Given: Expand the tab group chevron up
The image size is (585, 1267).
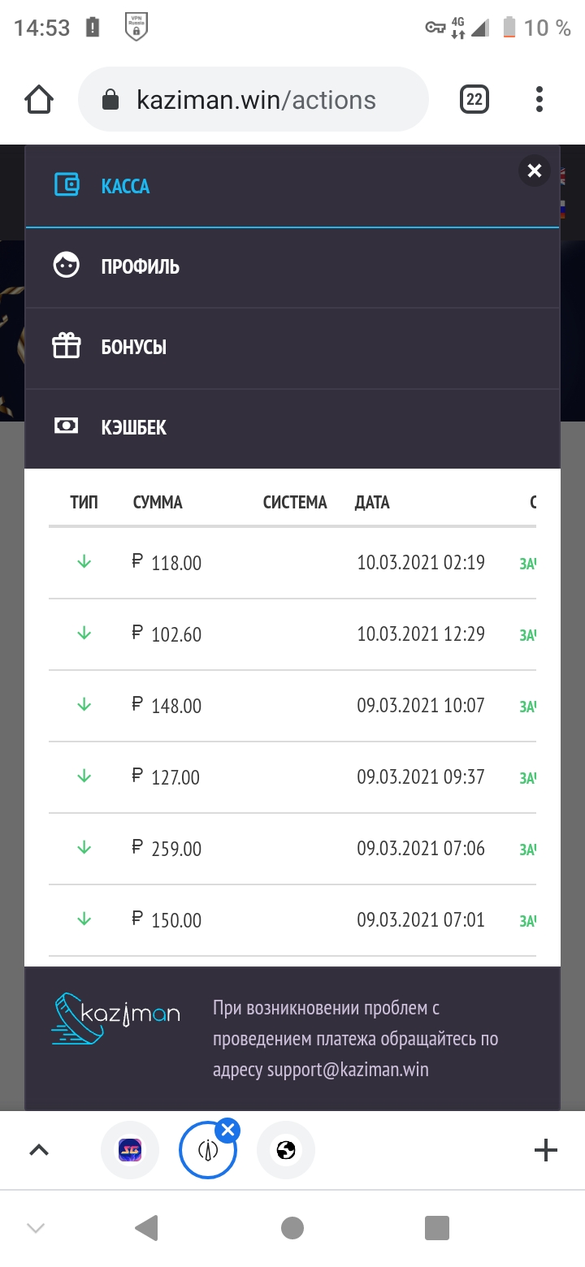Looking at the screenshot, I should [x=39, y=1149].
